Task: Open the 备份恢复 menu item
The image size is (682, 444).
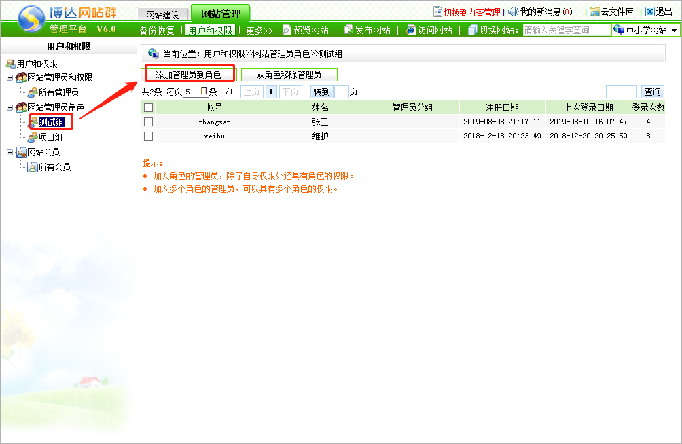Action: pyautogui.click(x=157, y=31)
